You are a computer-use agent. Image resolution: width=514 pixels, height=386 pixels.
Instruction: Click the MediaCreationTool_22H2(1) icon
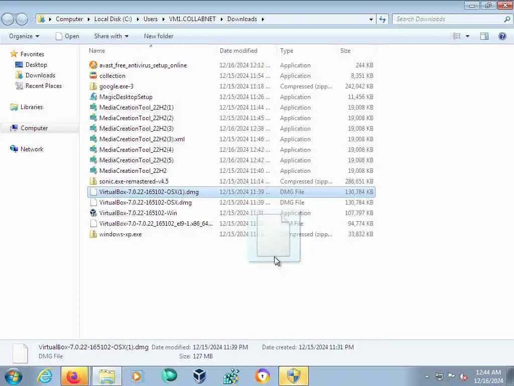point(93,108)
